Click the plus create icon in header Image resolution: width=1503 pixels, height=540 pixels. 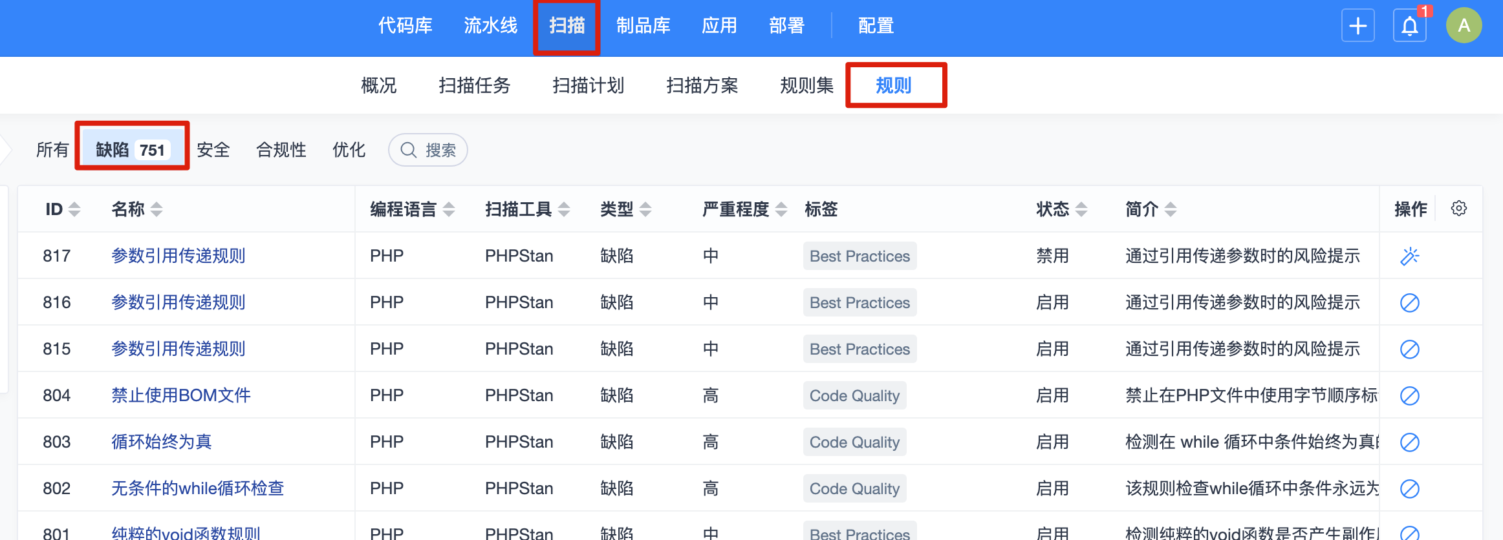point(1357,26)
